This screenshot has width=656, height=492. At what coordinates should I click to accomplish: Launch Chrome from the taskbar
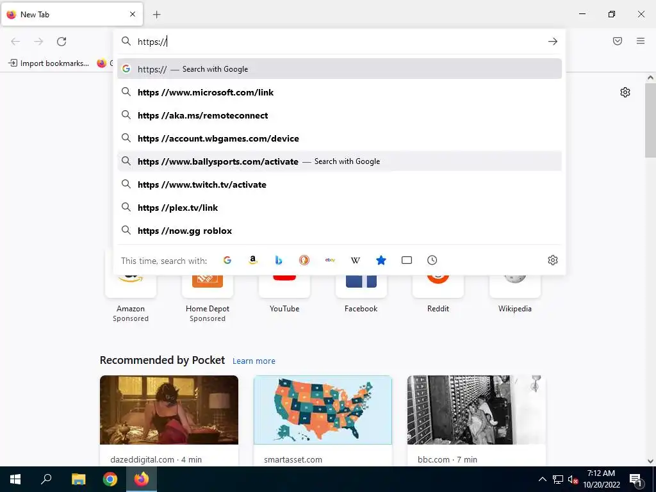click(110, 479)
